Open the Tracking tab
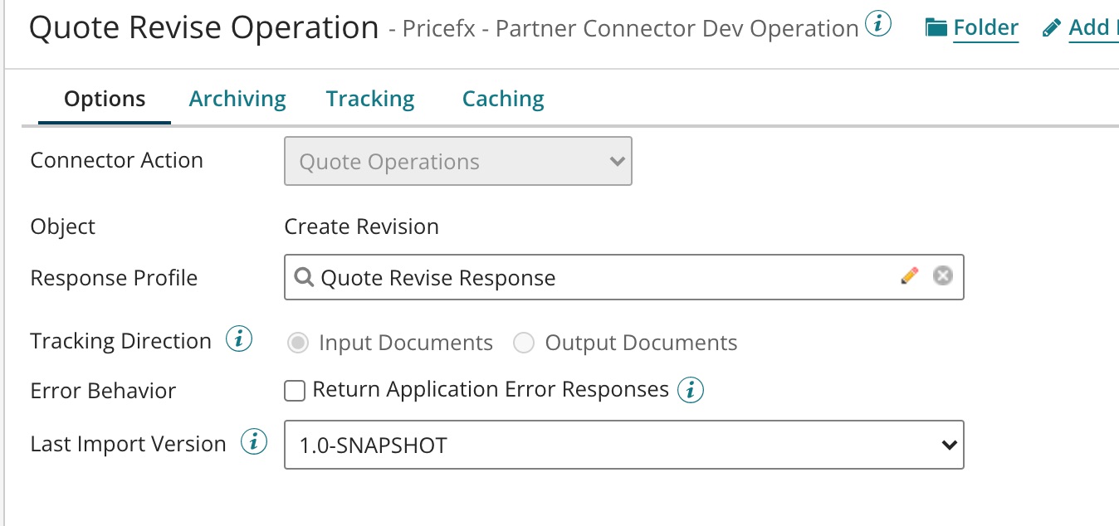 (x=370, y=99)
